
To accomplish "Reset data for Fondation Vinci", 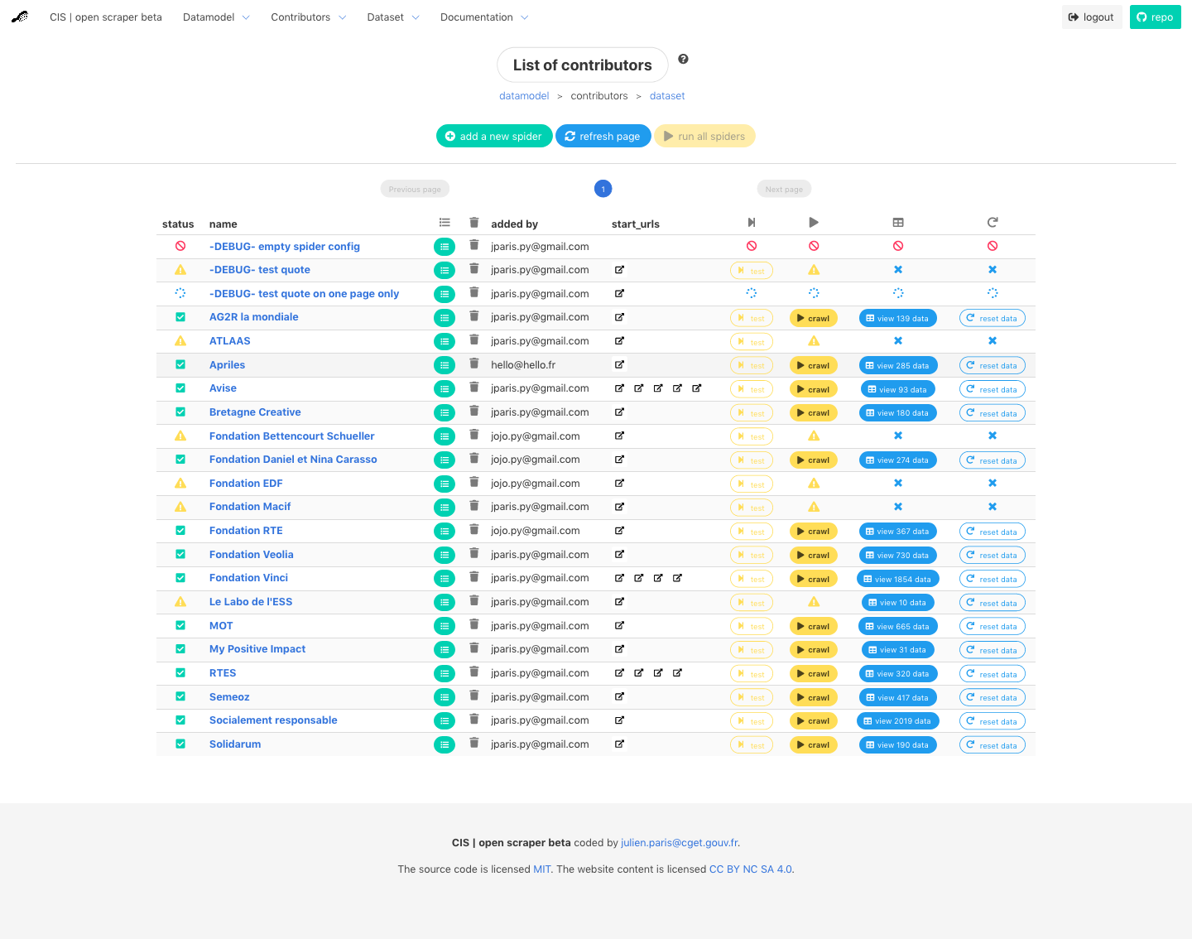I will [993, 579].
